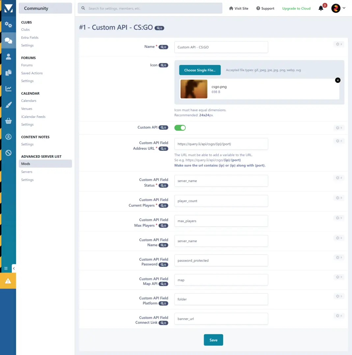This screenshot has width=352, height=355.
Task: Open the prohibited circle icon in sidebar
Action: pos(8,153)
